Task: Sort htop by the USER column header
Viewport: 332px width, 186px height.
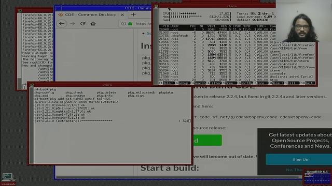Action: (174, 26)
